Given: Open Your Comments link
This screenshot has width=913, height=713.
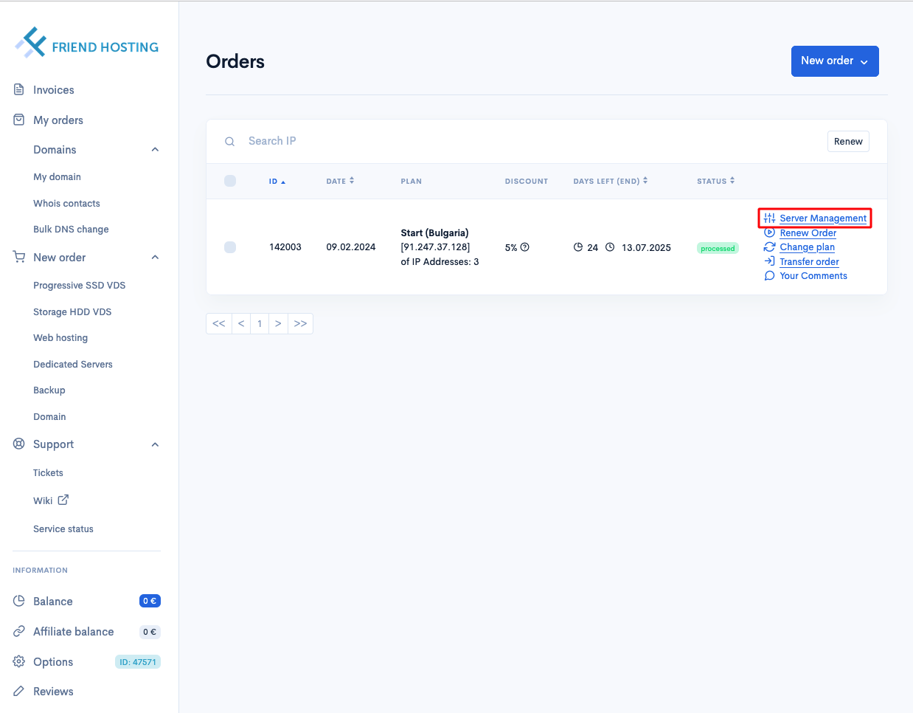Looking at the screenshot, I should pyautogui.click(x=813, y=276).
